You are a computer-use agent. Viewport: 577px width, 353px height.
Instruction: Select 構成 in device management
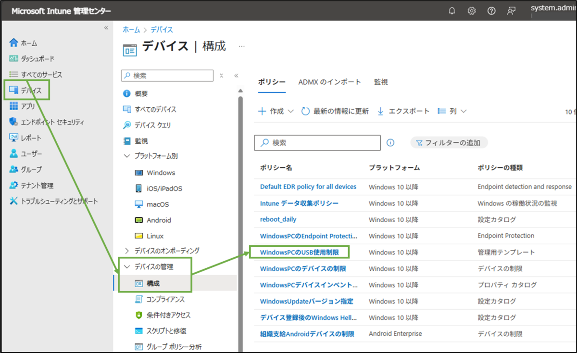pyautogui.click(x=153, y=284)
